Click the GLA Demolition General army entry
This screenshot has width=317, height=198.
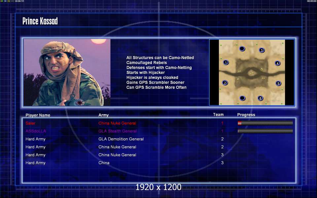point(121,139)
